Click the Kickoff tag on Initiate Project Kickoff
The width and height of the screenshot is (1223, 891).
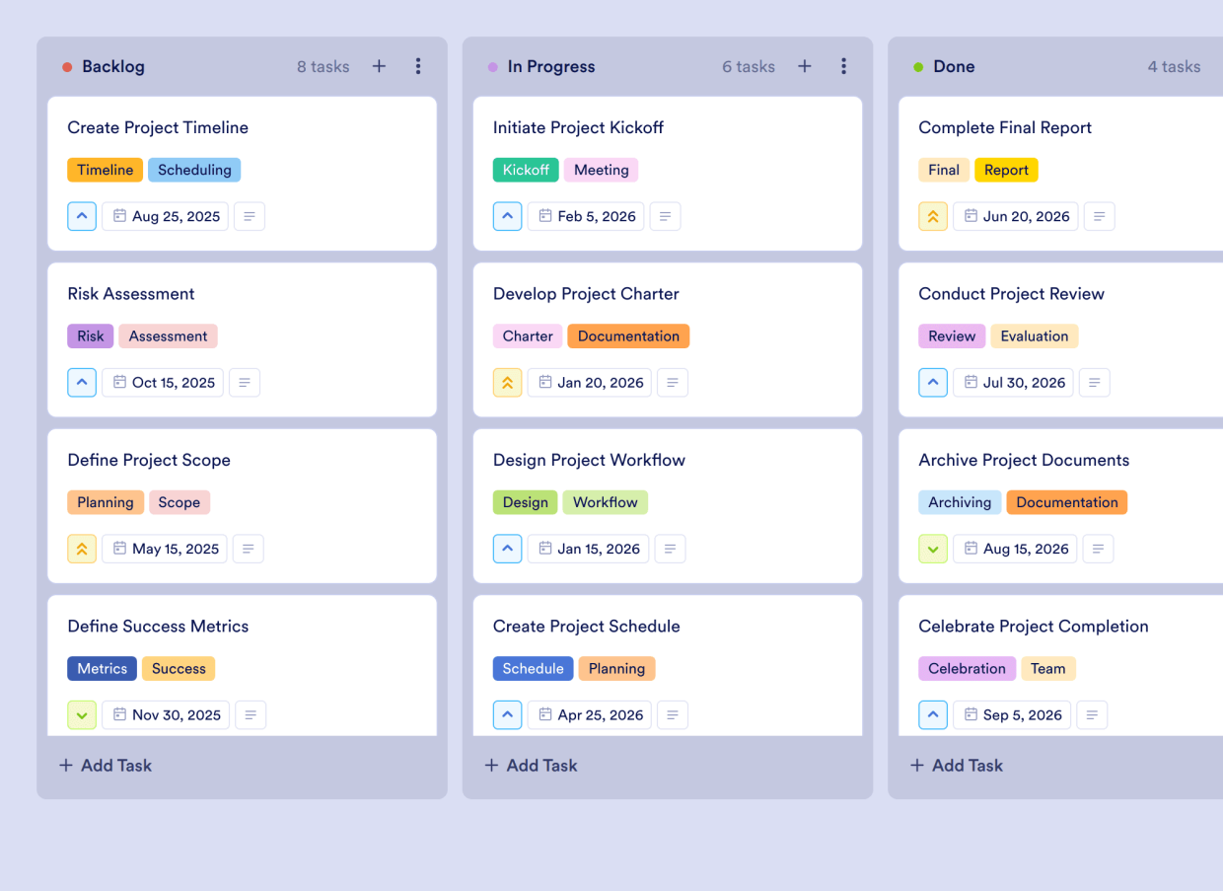(x=526, y=170)
